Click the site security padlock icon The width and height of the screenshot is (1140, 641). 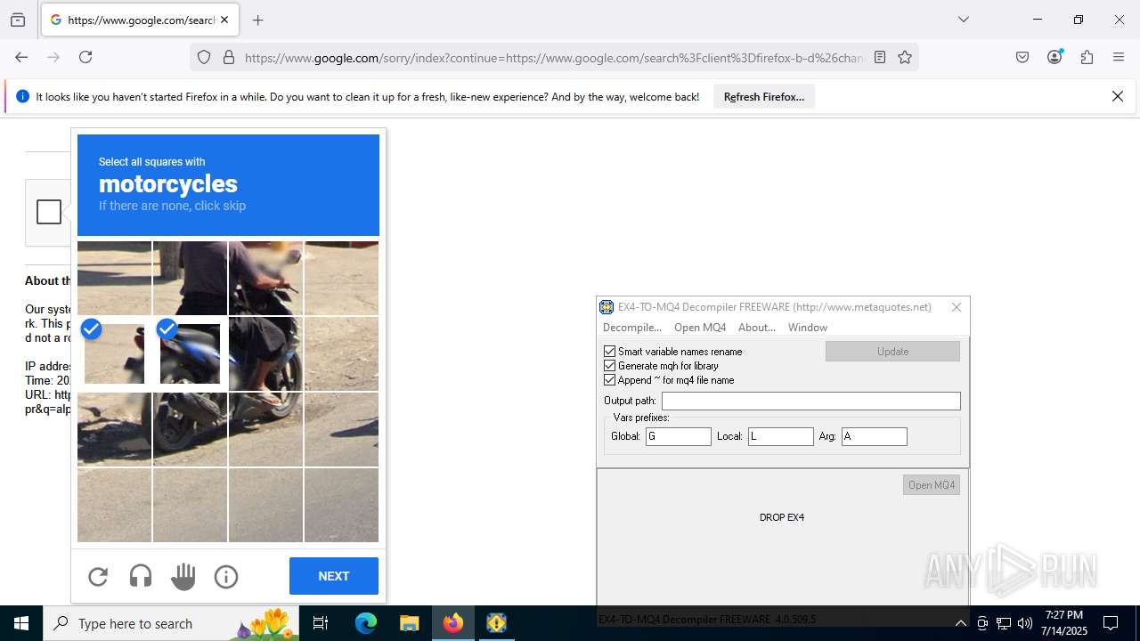pos(229,58)
